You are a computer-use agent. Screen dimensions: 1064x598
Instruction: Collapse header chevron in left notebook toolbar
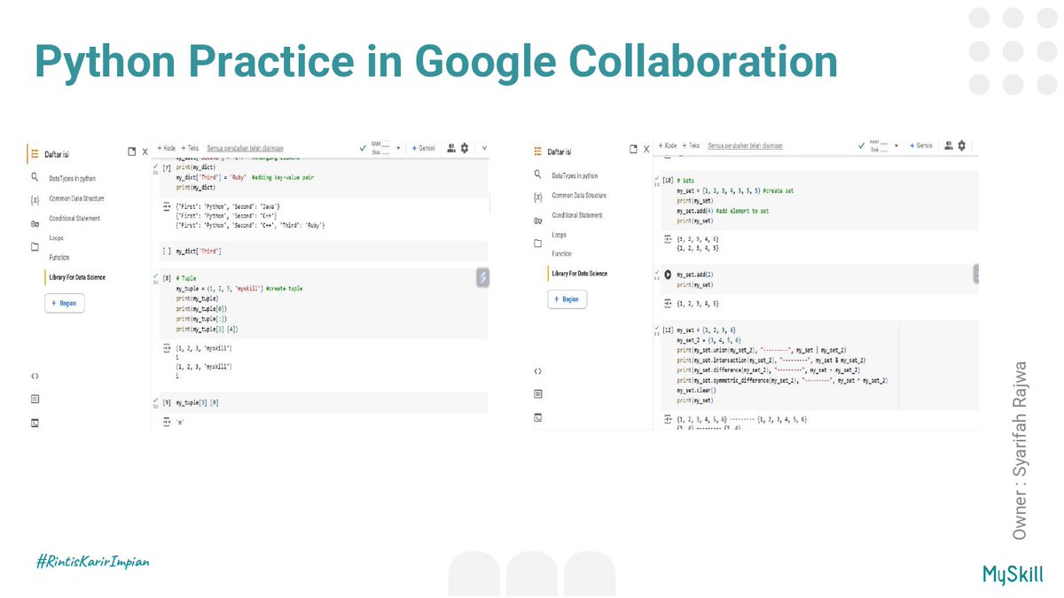tap(484, 148)
